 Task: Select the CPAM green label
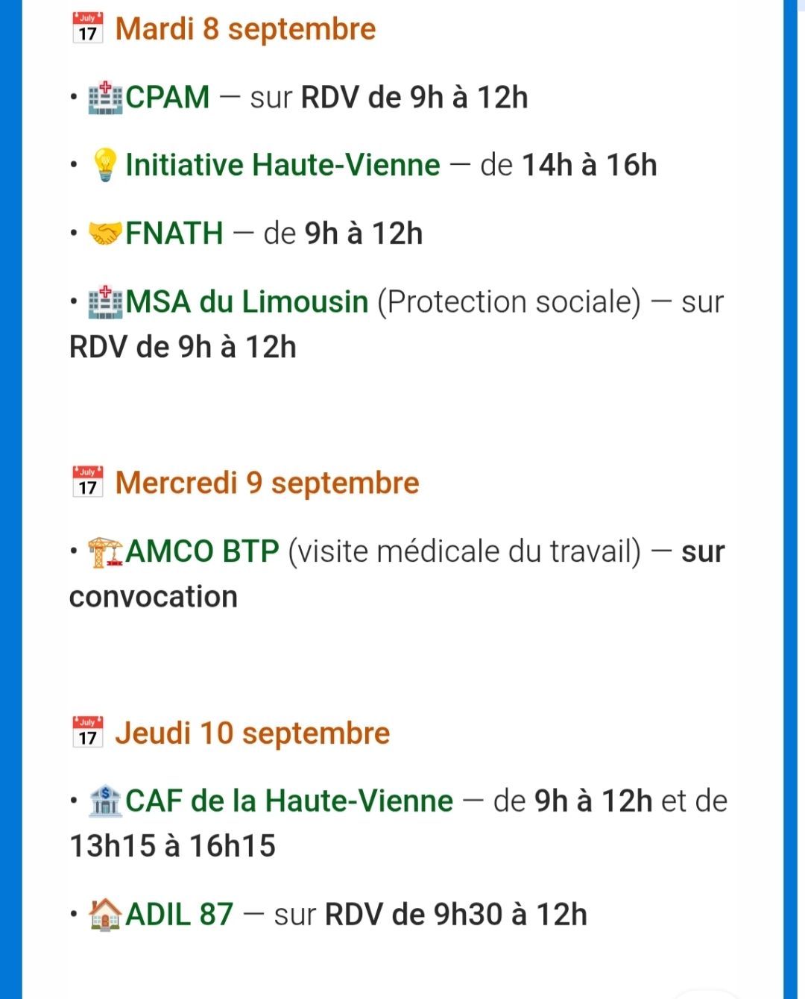click(x=168, y=98)
